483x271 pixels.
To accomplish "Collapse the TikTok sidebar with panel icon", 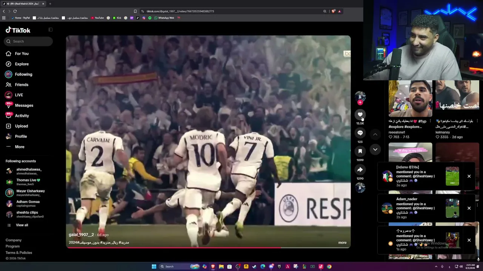I will click(x=50, y=30).
